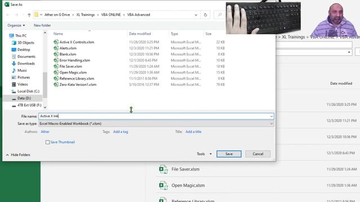Image resolution: width=360 pixels, height=202 pixels.
Task: Open the 4TB Ext USB (F:) drive
Action: click(26, 105)
